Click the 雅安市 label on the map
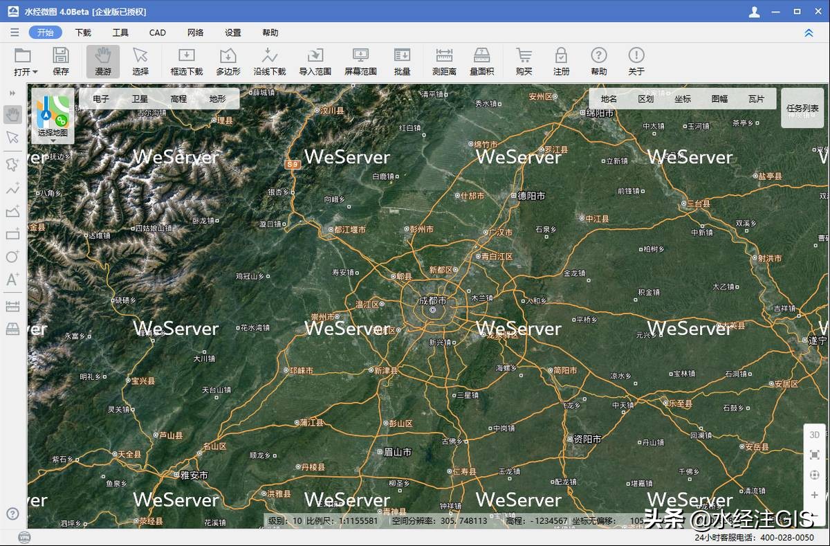 (194, 475)
